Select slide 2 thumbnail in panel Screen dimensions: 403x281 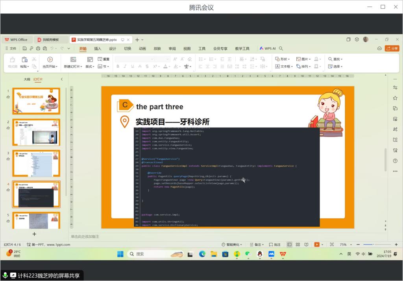[36, 132]
